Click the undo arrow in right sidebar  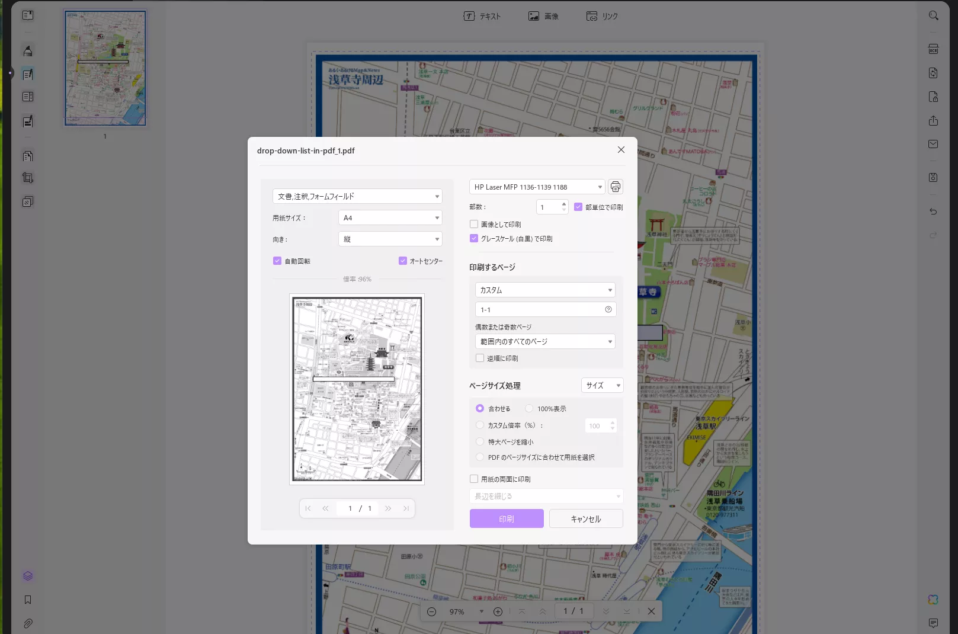933,211
